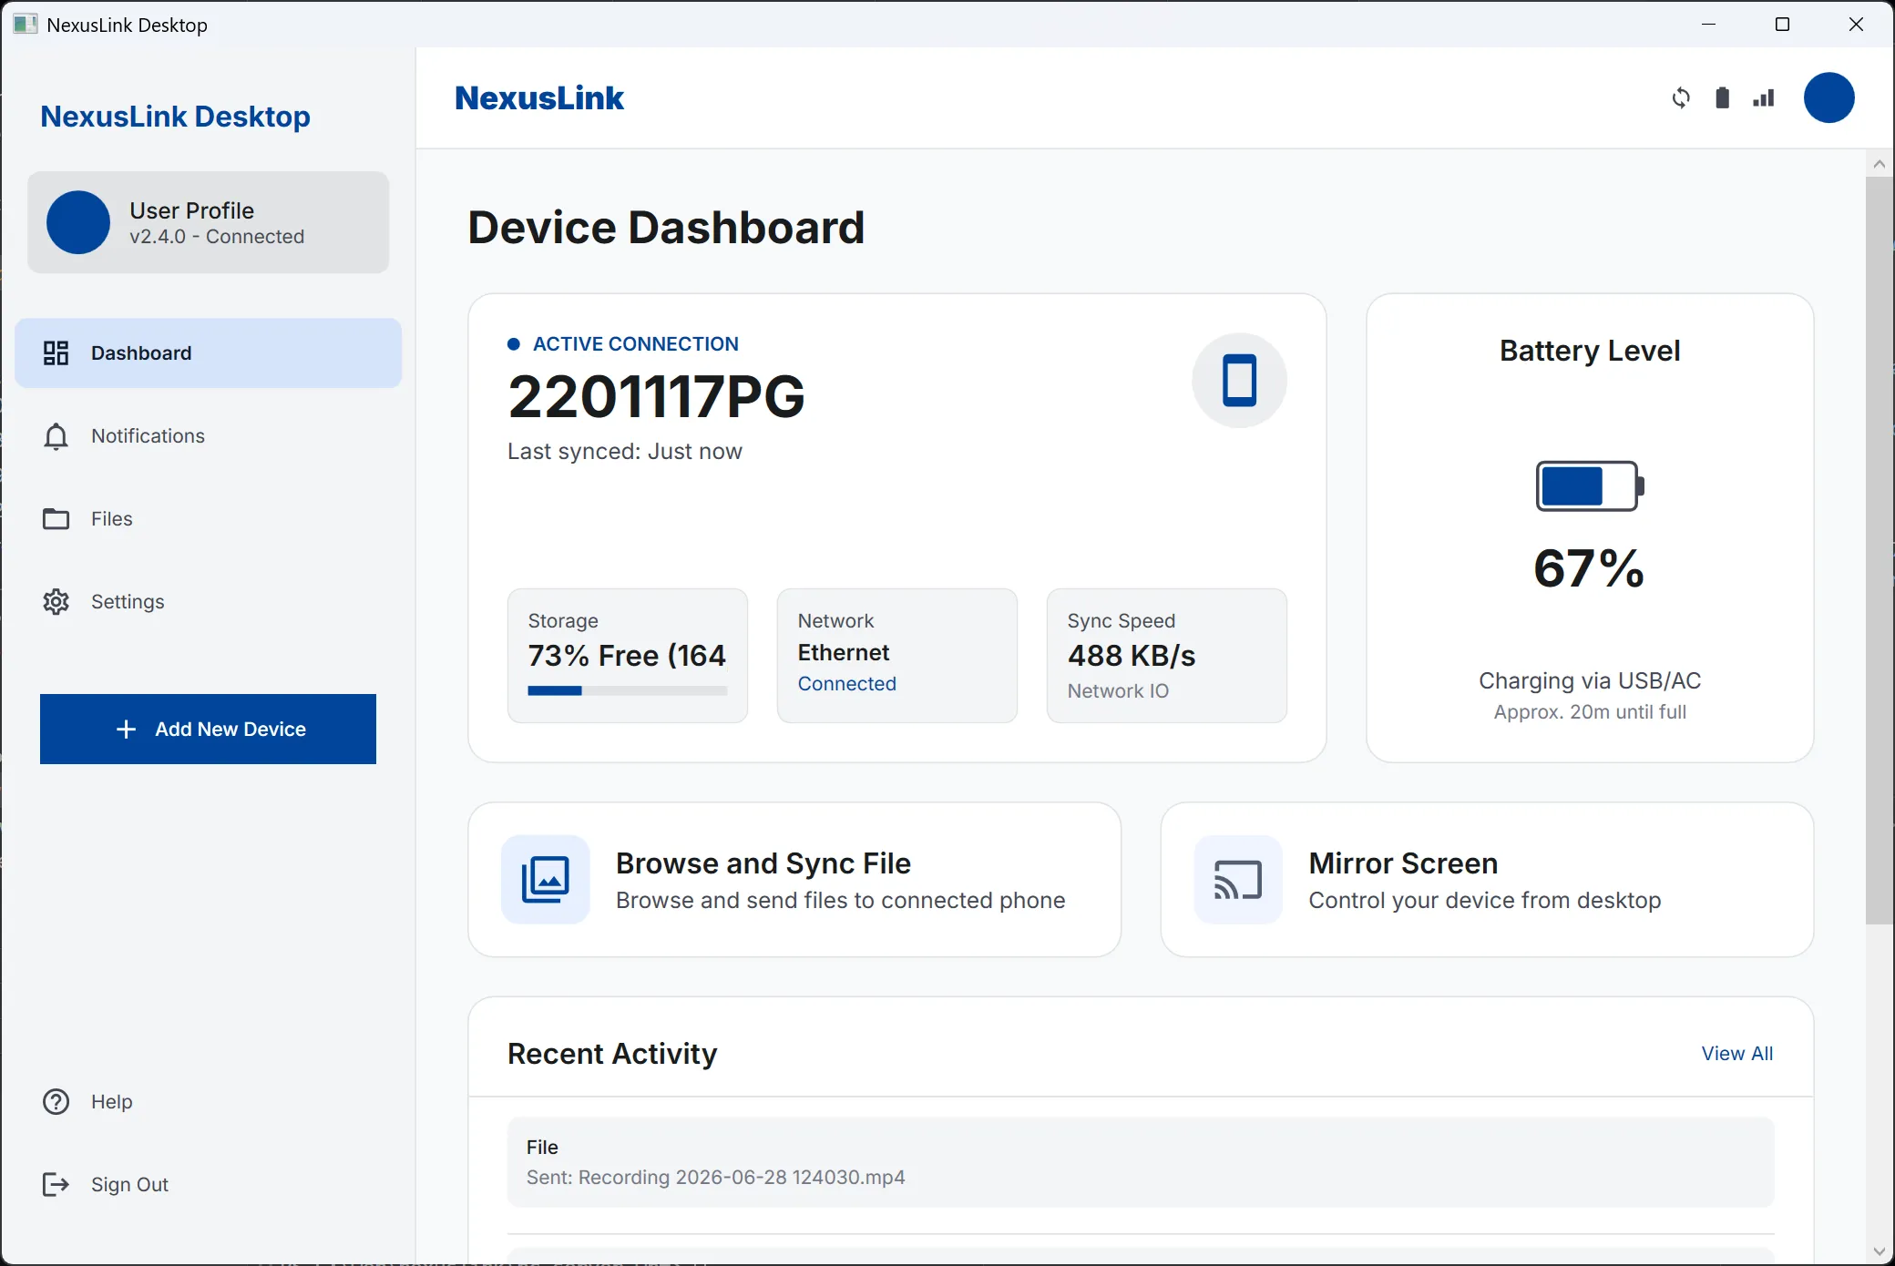Click the Notifications bell icon
Image resolution: width=1895 pixels, height=1266 pixels.
(56, 436)
